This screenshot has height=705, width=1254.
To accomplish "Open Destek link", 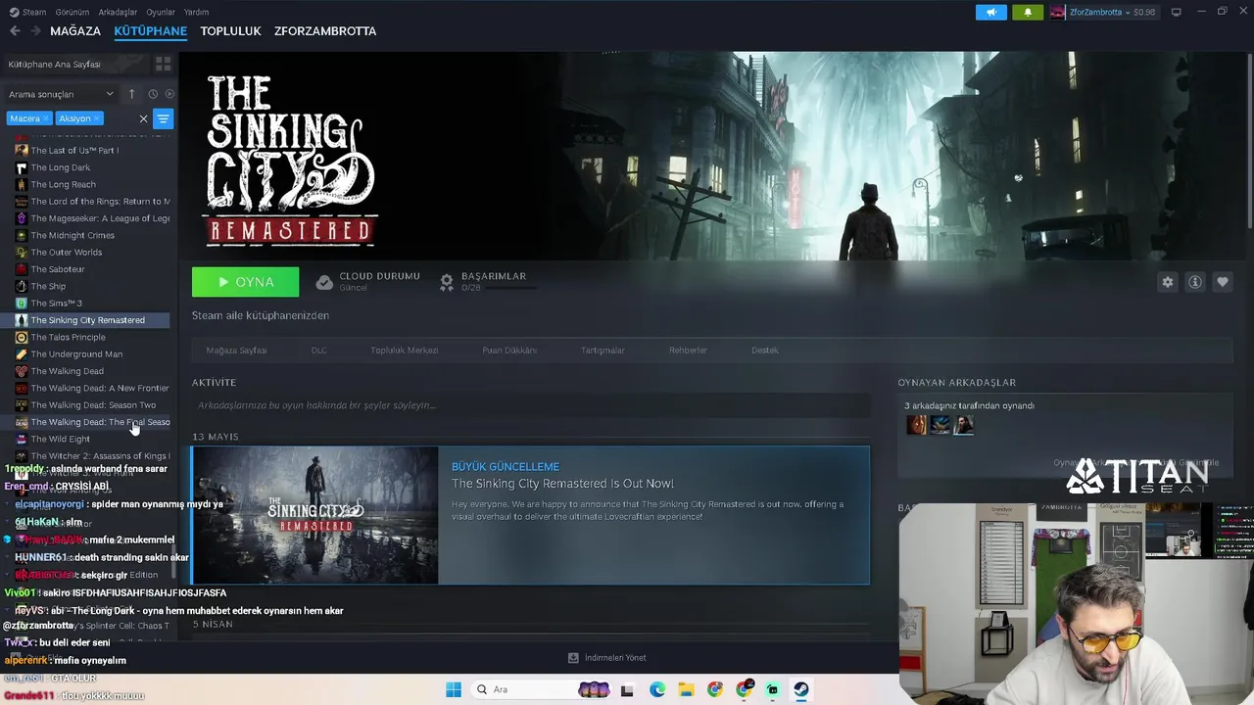I will tap(765, 351).
